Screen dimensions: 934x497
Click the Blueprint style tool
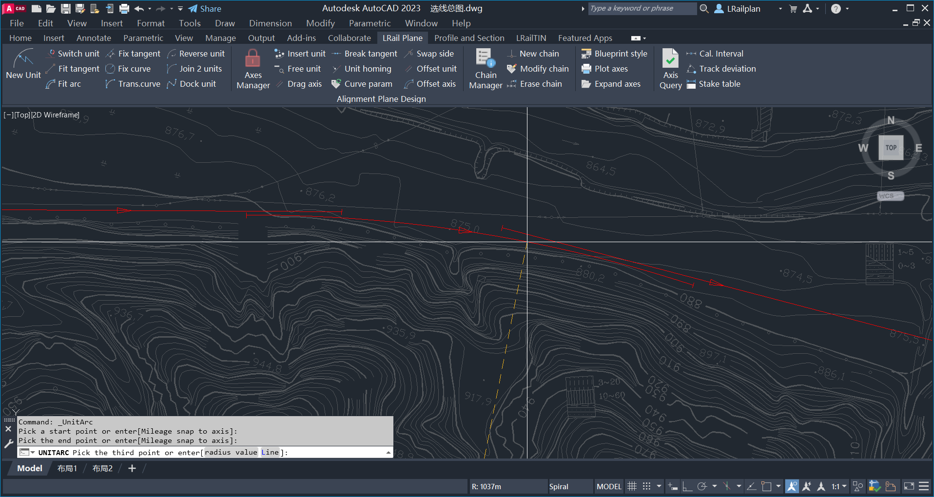(x=614, y=54)
